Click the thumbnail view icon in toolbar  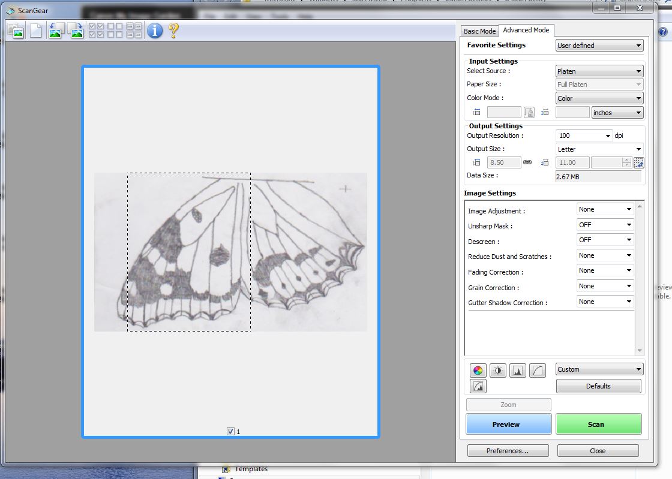16,31
